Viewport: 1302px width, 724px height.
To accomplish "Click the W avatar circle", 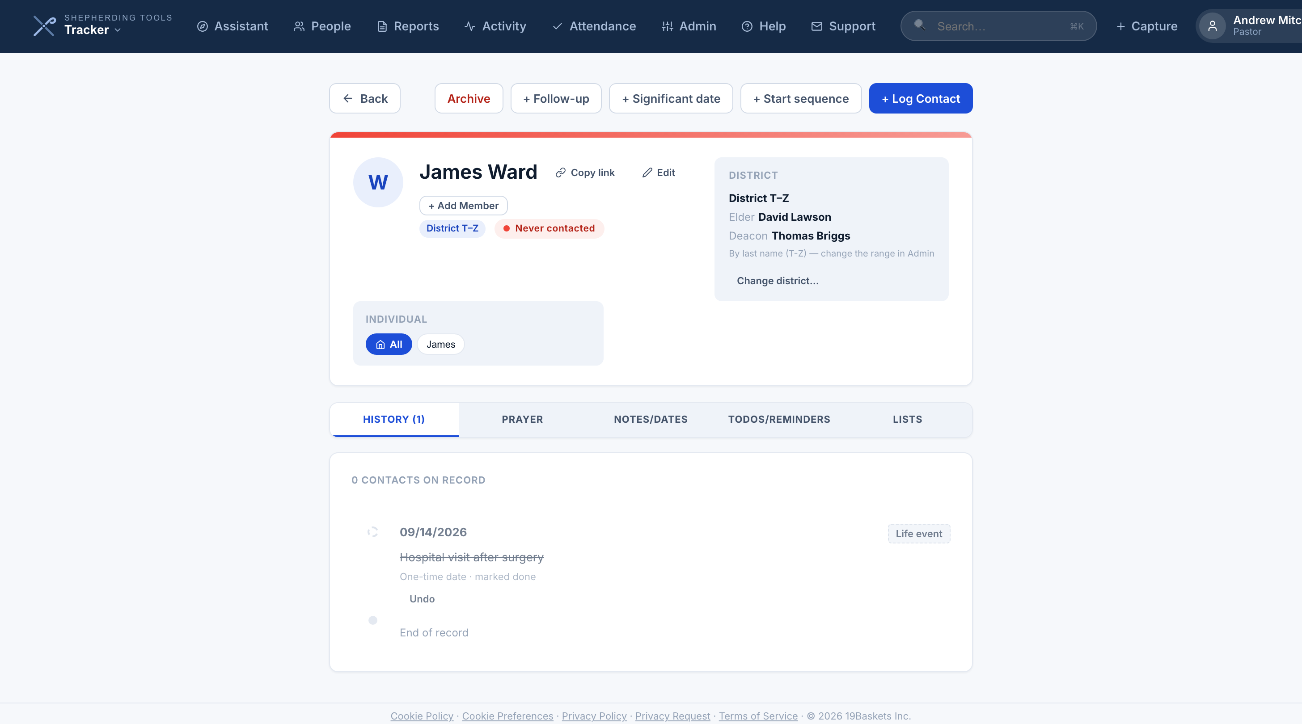I will [x=377, y=182].
